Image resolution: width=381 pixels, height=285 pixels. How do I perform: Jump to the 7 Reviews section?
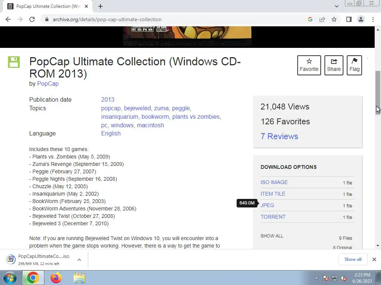[x=279, y=136]
